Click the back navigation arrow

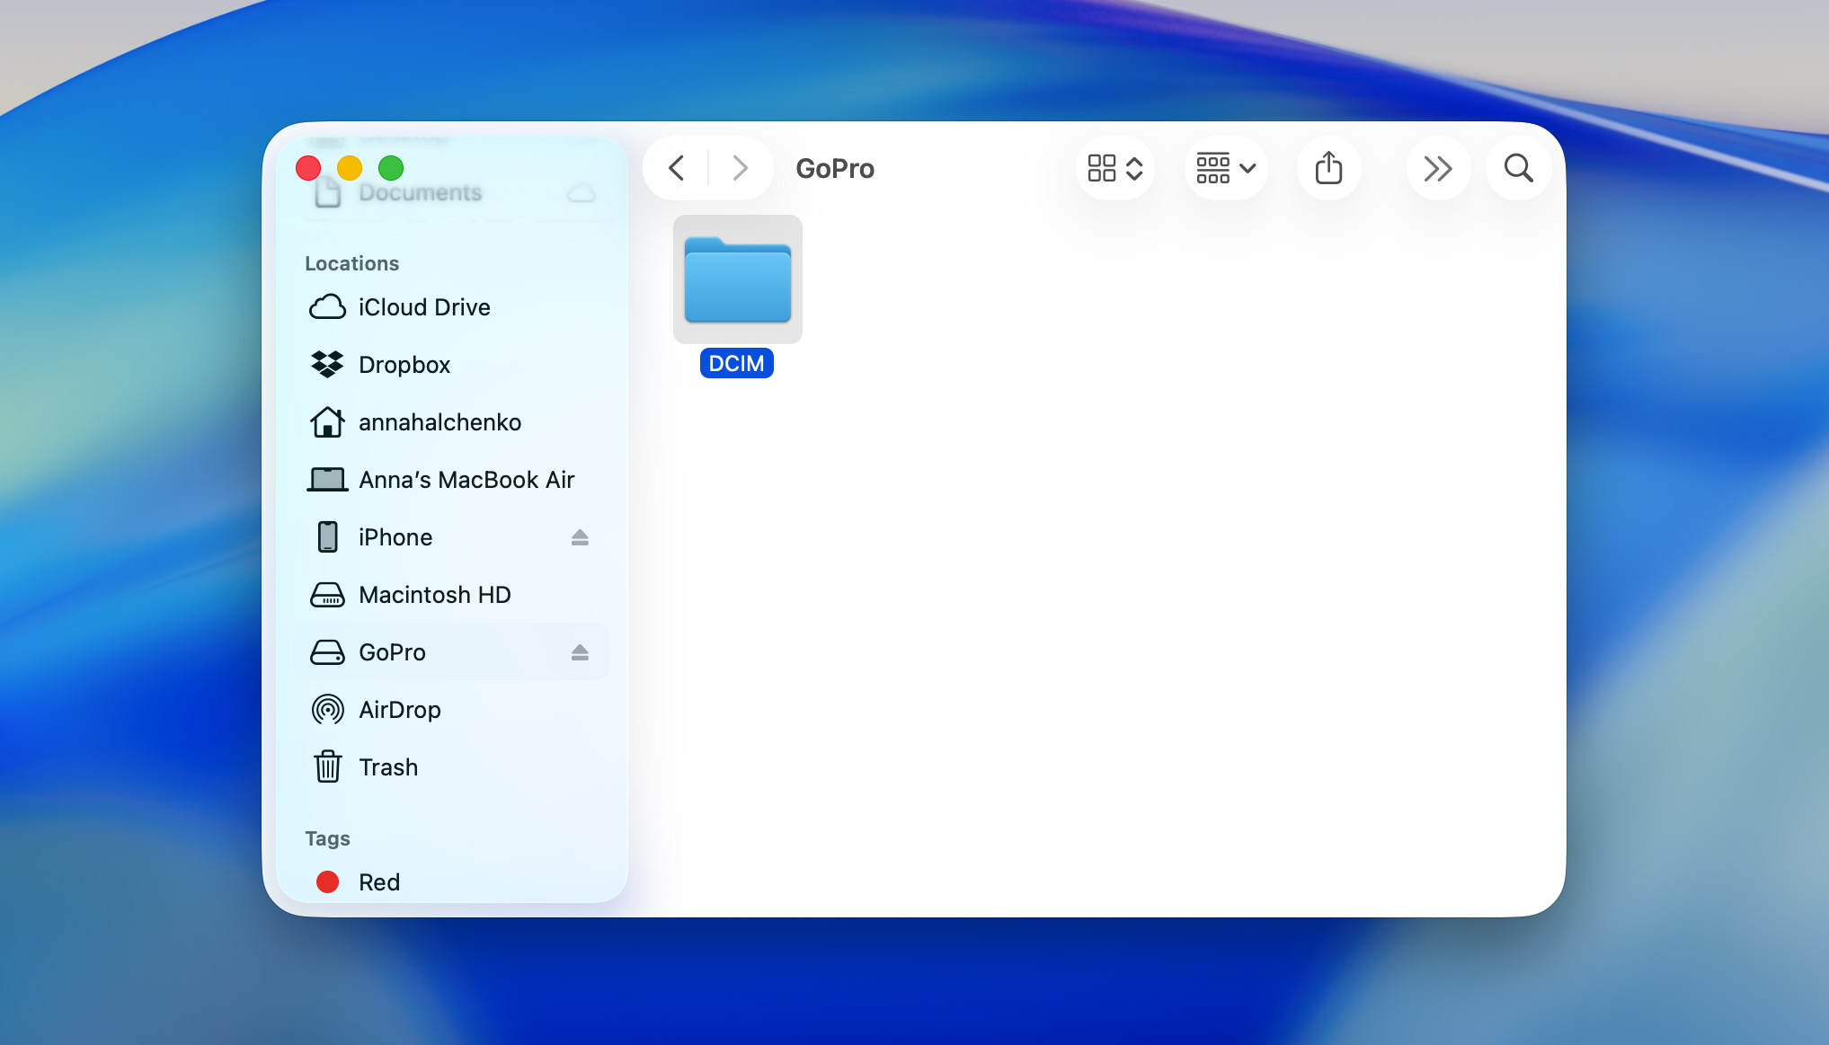[677, 168]
